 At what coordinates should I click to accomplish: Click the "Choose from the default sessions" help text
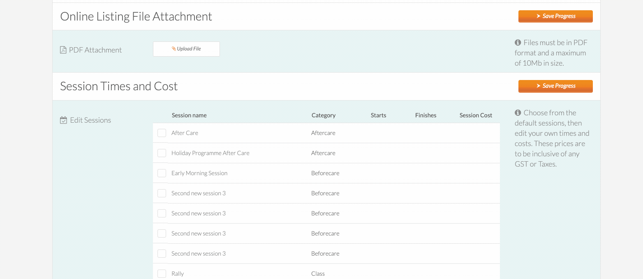click(x=552, y=138)
